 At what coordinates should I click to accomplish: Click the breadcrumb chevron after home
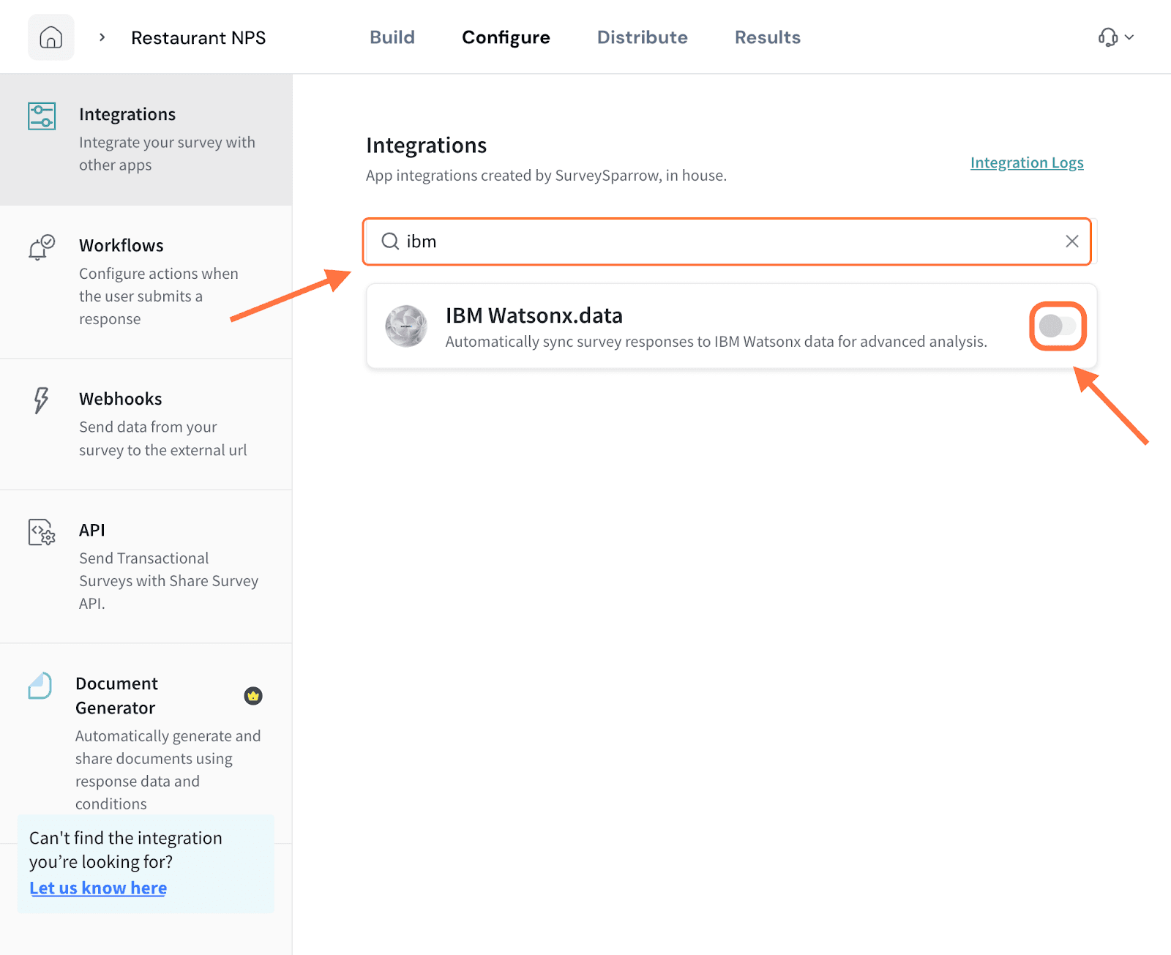tap(102, 37)
